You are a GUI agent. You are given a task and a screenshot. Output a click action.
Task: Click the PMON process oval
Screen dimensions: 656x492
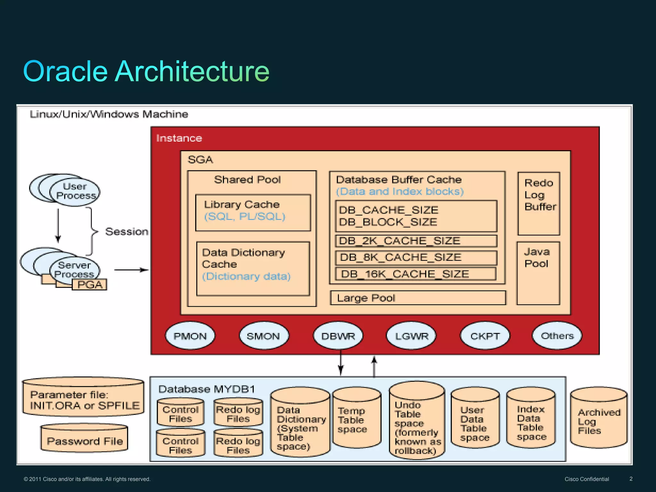pyautogui.click(x=190, y=336)
